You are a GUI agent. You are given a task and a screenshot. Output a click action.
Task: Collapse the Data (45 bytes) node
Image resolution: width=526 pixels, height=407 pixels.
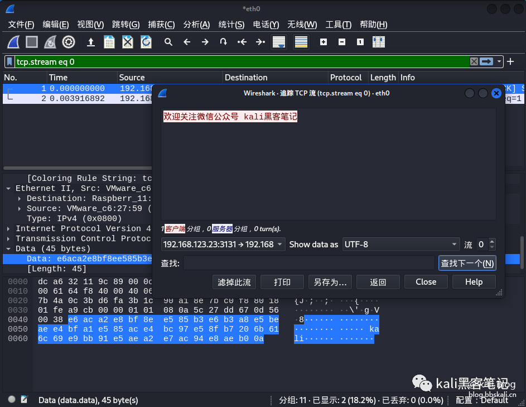[8, 249]
